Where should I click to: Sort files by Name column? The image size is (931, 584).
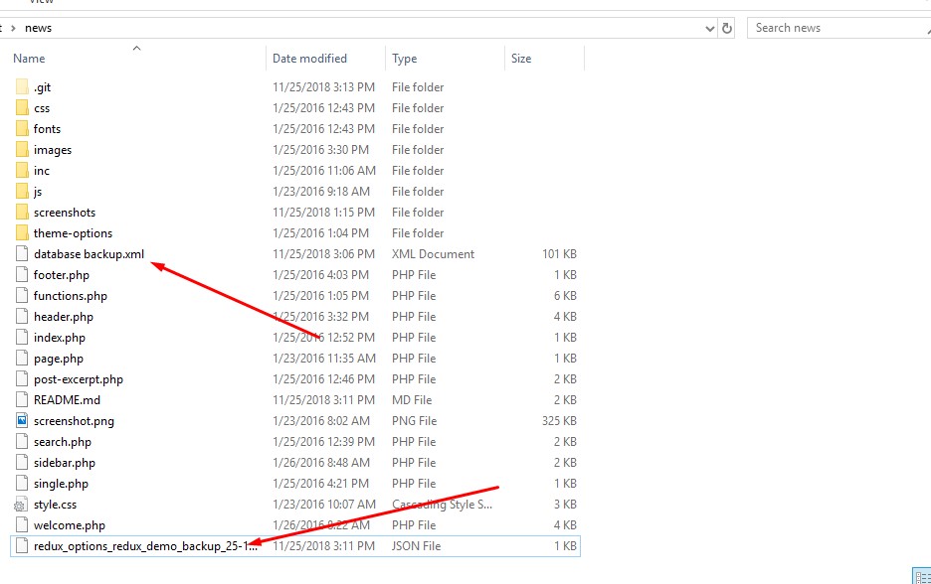pos(29,59)
